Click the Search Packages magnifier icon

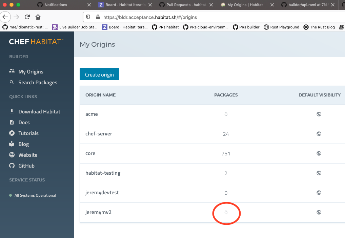13,82
